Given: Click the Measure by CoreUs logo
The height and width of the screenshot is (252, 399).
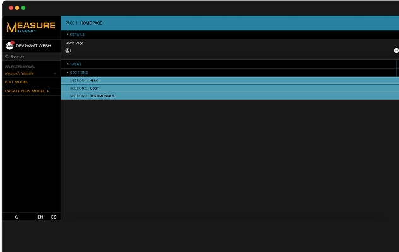Looking at the screenshot, I should point(31,27).
